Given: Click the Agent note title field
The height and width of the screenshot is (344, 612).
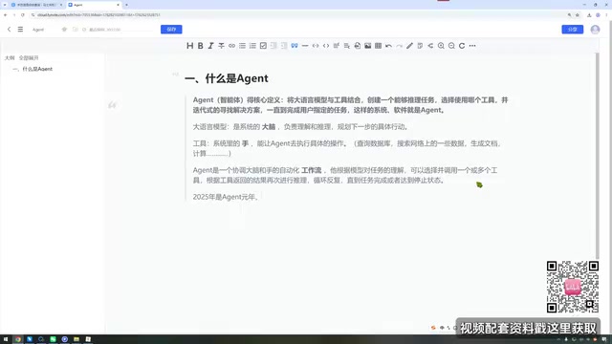Looking at the screenshot, I should pos(38,30).
